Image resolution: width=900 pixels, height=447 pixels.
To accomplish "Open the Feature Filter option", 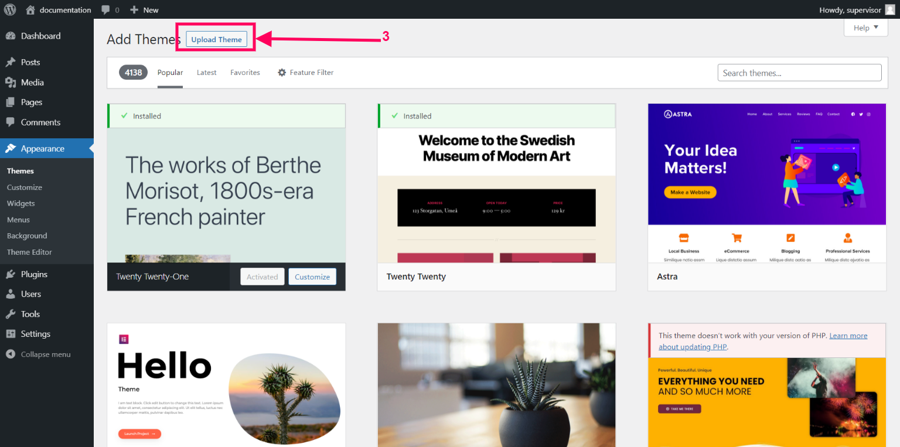I will coord(305,73).
